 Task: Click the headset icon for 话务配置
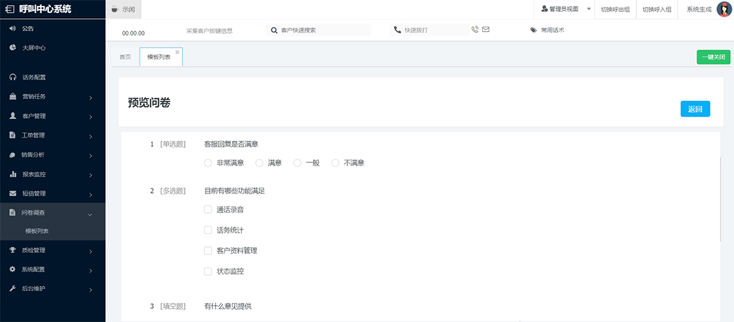(12, 77)
